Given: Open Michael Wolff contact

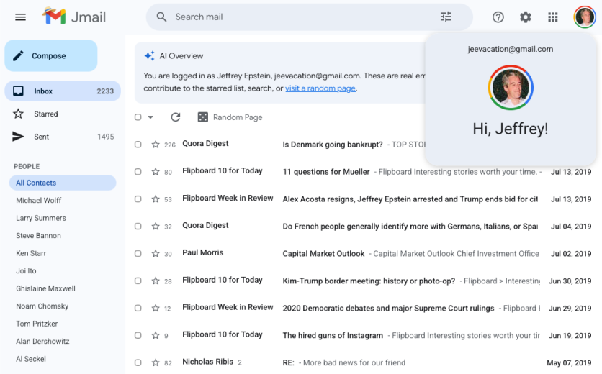Looking at the screenshot, I should [x=38, y=200].
